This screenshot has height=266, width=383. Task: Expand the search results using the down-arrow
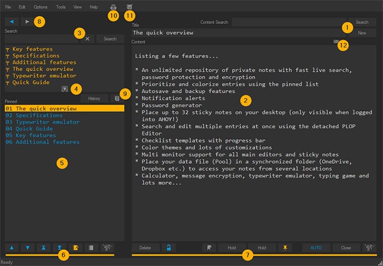[x=64, y=89]
